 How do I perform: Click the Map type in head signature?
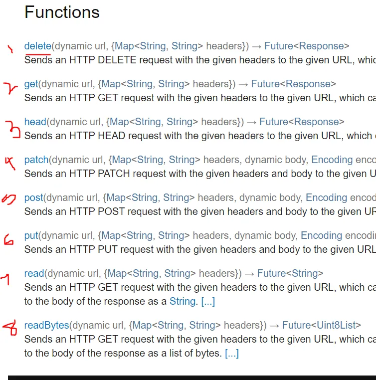point(119,122)
